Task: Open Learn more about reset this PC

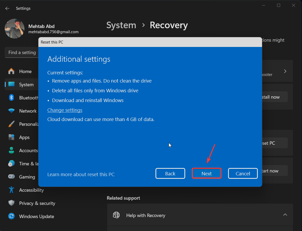Action: [x=81, y=174]
